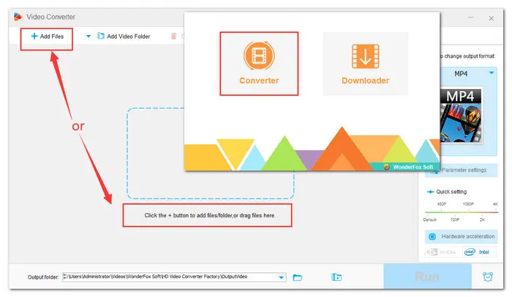Expand the output folder path dropdown
This screenshot has height=297, width=512.
point(282,277)
